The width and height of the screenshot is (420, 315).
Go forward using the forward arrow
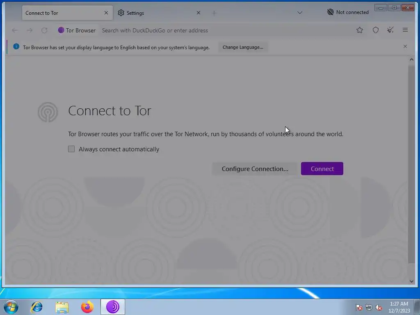point(30,30)
